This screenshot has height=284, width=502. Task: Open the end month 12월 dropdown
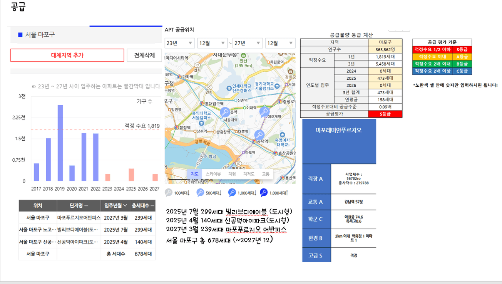pos(280,43)
